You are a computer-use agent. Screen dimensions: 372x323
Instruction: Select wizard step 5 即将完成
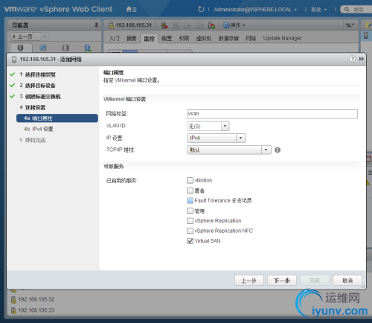[33, 140]
